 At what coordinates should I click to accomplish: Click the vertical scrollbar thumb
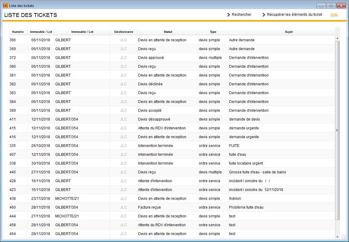[337, 130]
